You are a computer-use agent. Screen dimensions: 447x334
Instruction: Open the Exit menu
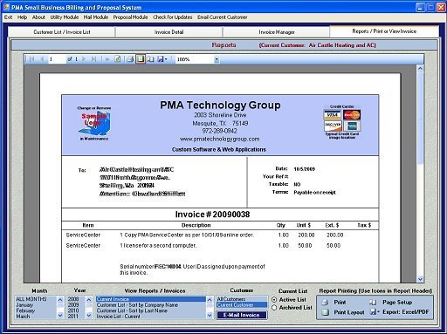tap(8, 17)
